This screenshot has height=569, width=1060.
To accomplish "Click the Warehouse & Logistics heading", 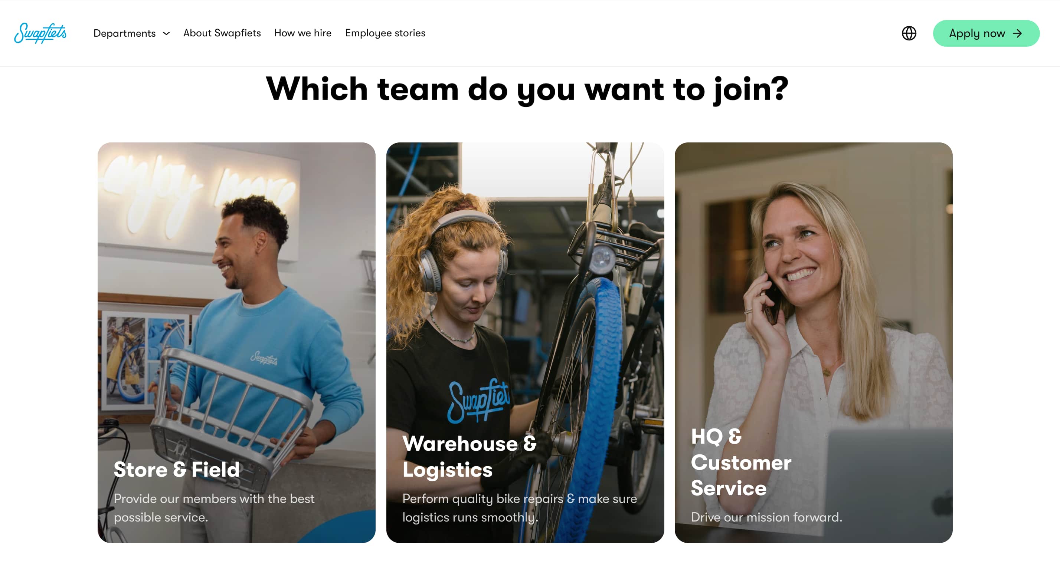I will coord(470,456).
